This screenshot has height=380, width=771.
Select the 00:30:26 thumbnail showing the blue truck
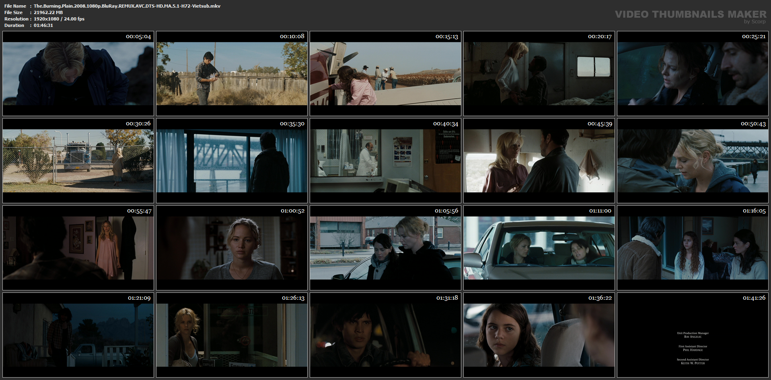coord(78,161)
